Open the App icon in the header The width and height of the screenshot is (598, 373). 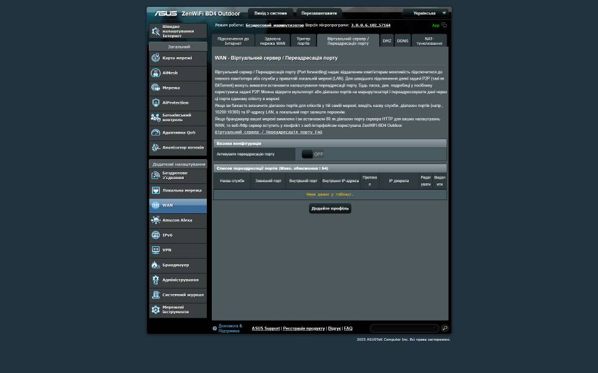pyautogui.click(x=444, y=25)
